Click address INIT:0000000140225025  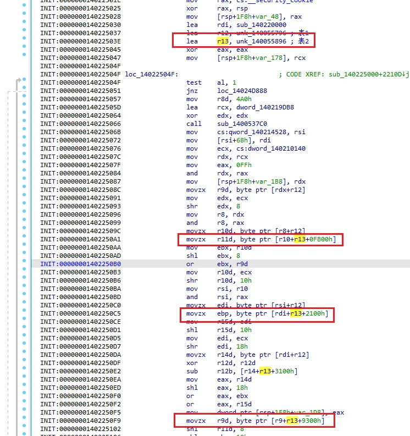[x=81, y=9]
